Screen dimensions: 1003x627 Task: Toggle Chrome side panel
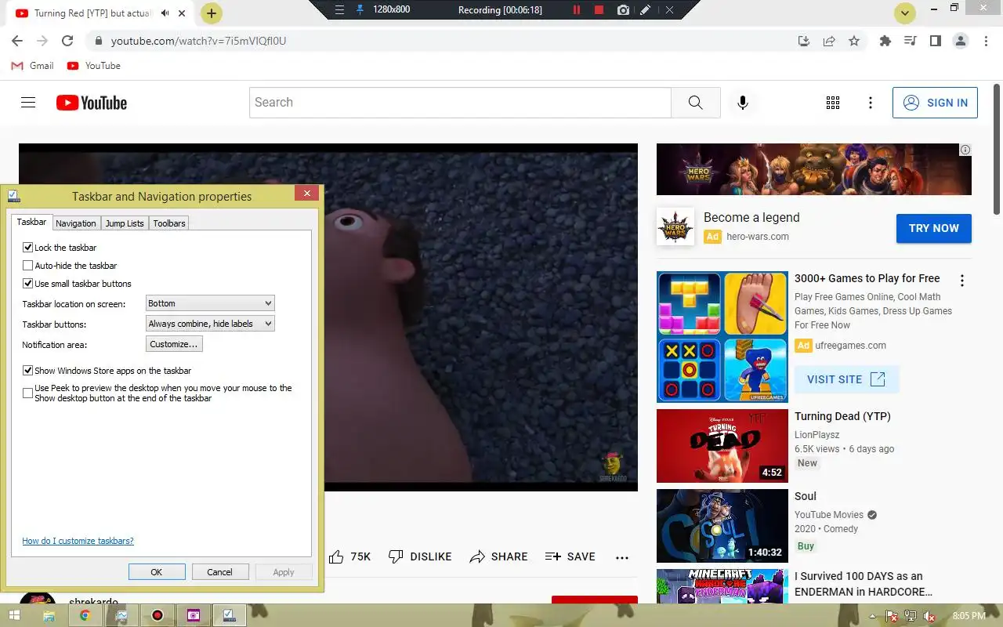coord(935,41)
